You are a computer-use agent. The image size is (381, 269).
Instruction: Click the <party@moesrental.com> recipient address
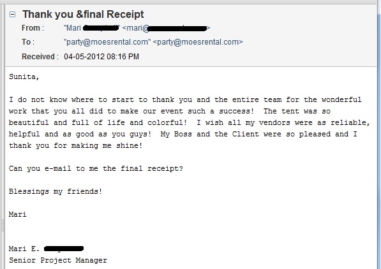pos(198,42)
